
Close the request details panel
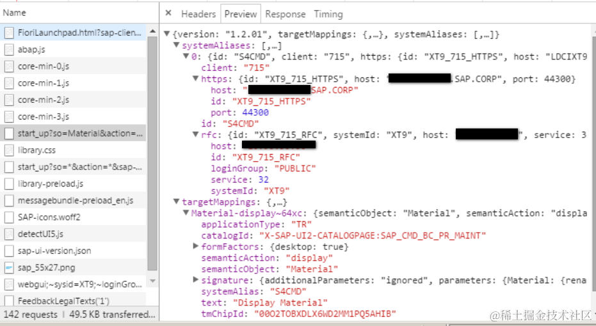click(168, 13)
